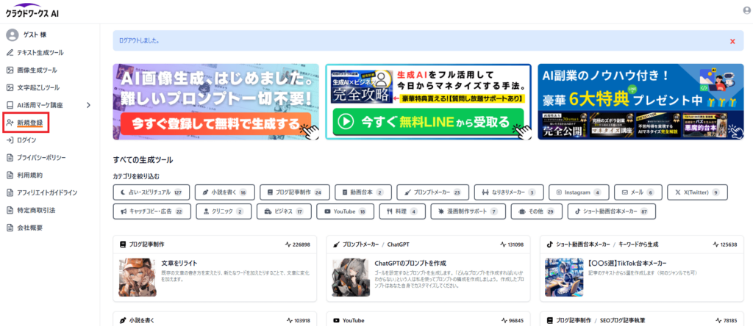
Task: Click the add-user icon beside 新規登録
Action: [x=10, y=122]
